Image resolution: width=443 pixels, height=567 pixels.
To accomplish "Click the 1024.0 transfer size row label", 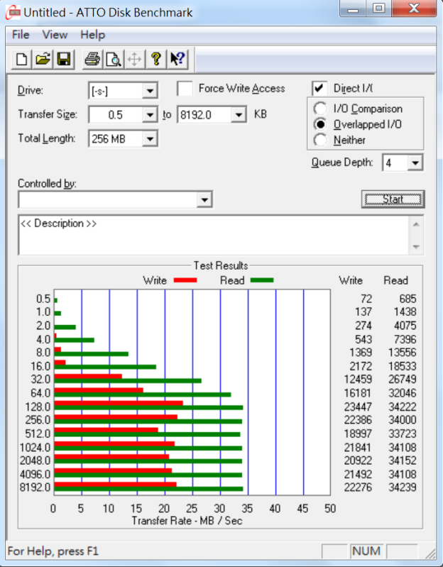I will coord(35,447).
